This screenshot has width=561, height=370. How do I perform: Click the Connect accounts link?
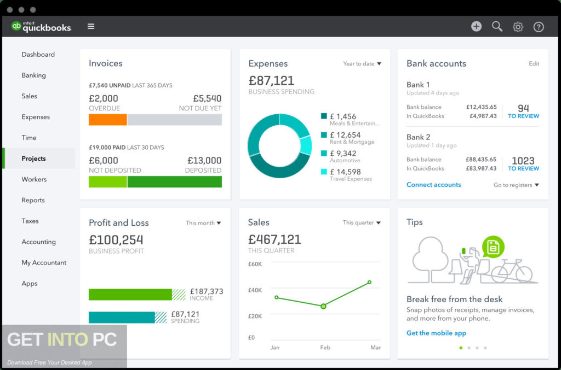click(433, 185)
